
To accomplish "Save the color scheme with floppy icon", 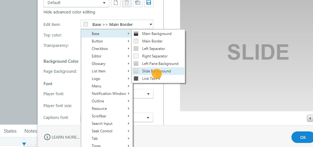I will (148, 3).
